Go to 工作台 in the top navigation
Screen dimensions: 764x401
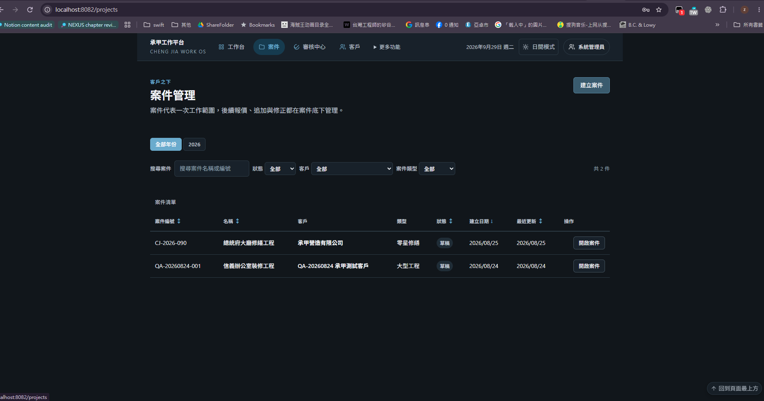tap(231, 47)
